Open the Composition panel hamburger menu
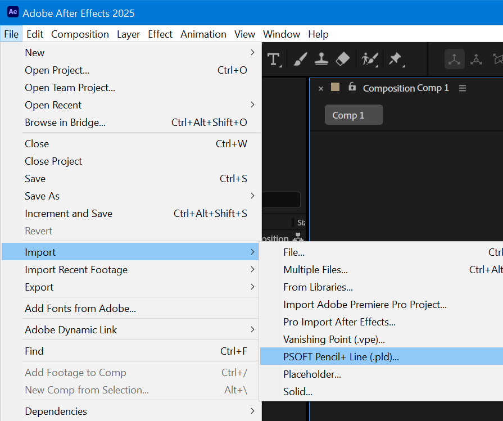The height and width of the screenshot is (421, 503). coord(463,88)
